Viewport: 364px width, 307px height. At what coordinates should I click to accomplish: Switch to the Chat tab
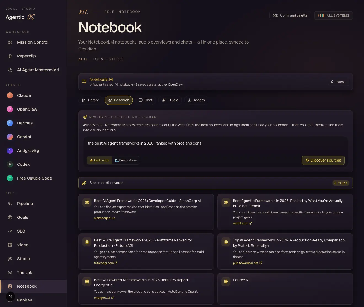tap(145, 100)
